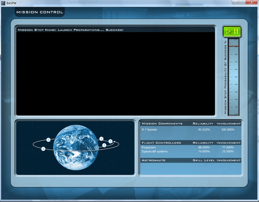Click the Flight Controllers header

pyautogui.click(x=162, y=143)
